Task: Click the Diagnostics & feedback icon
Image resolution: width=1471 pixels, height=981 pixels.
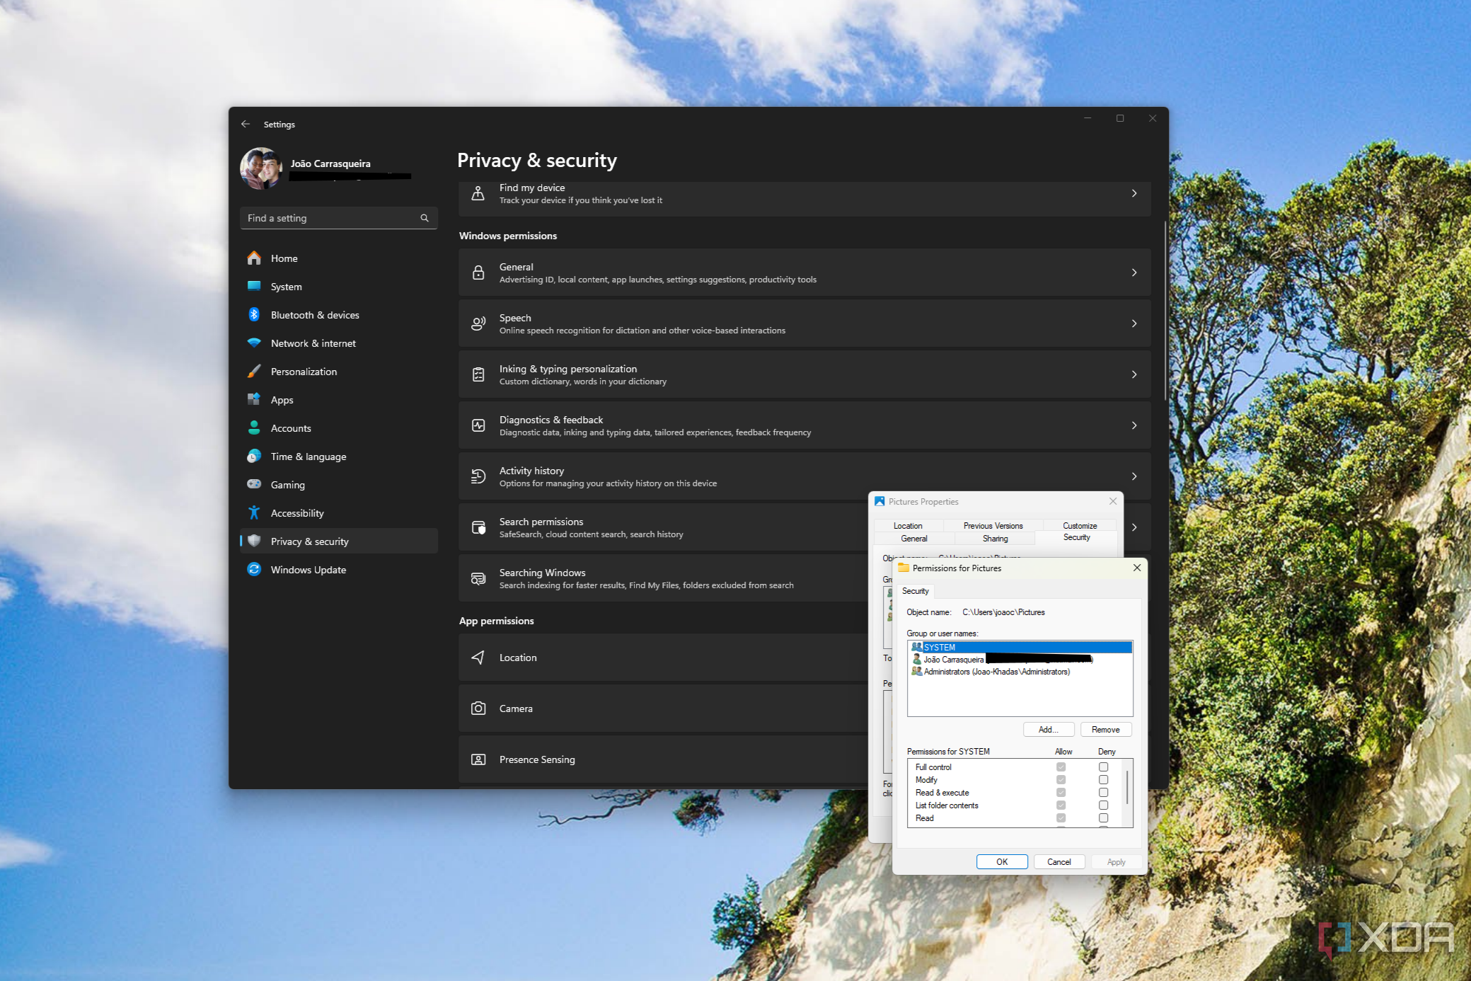Action: coord(478,425)
